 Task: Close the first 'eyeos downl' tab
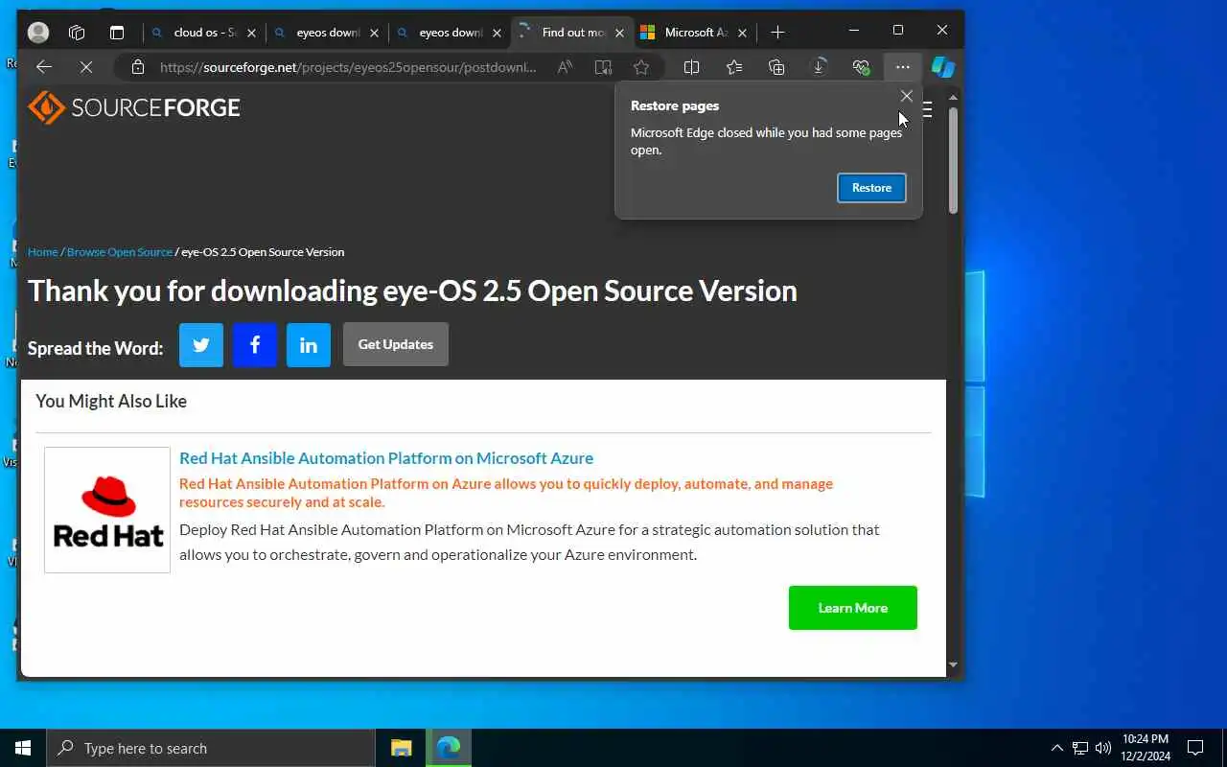point(375,33)
